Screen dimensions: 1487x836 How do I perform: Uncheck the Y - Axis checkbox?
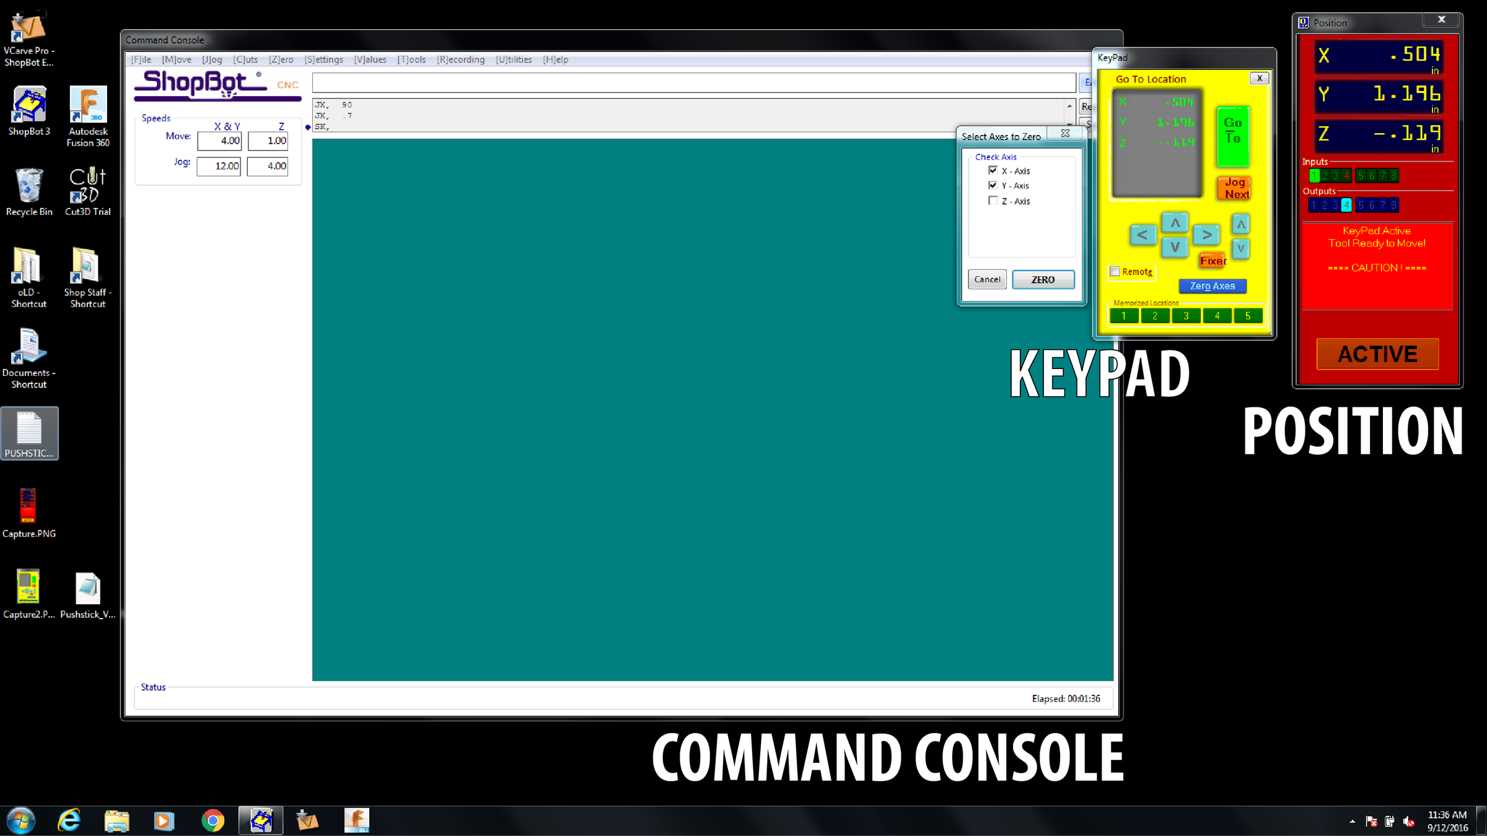click(993, 185)
